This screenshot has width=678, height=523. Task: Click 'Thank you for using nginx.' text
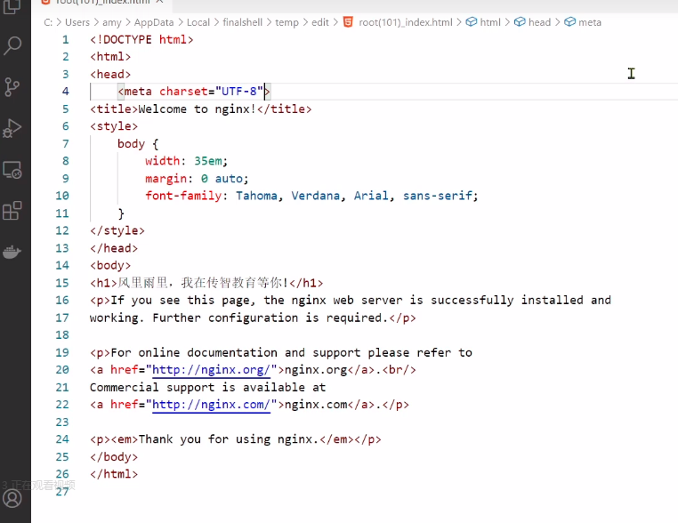(229, 439)
